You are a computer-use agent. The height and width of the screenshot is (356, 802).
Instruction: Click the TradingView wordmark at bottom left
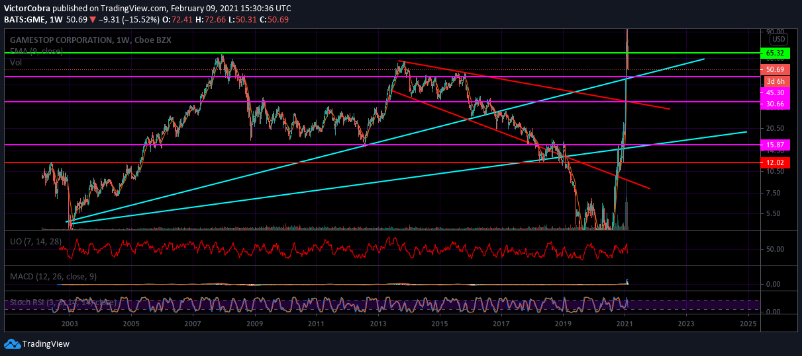tap(46, 344)
